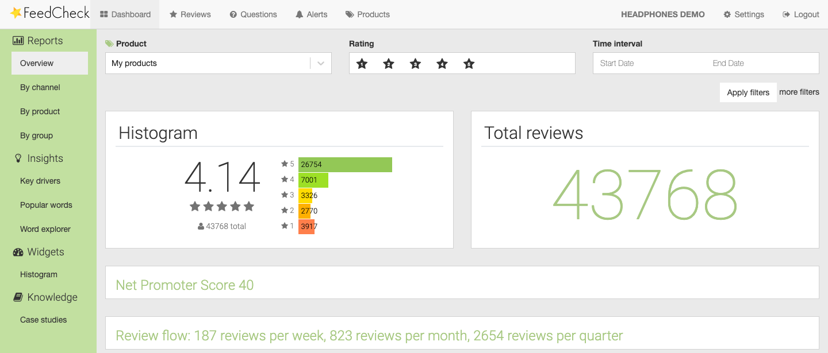
Task: Open the Dashboard tab
Action: point(125,14)
